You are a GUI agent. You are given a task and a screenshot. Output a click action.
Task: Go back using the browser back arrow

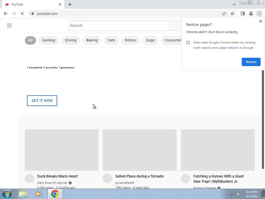(6, 13)
